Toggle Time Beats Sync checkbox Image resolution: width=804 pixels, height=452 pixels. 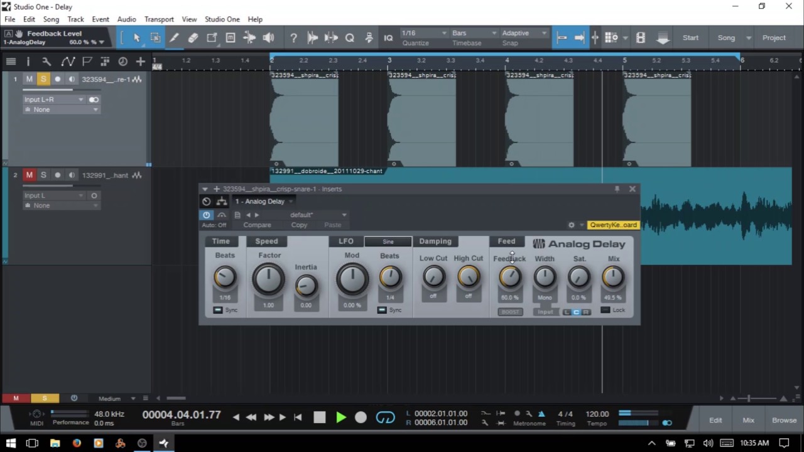coord(218,310)
